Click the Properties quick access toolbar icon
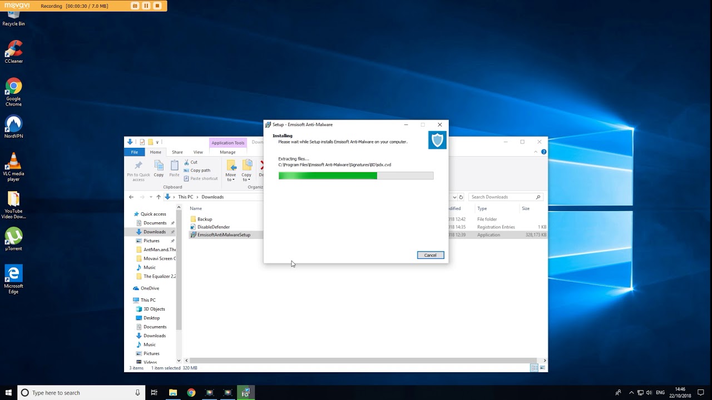Viewport: 712px width, 400px height. (x=142, y=142)
